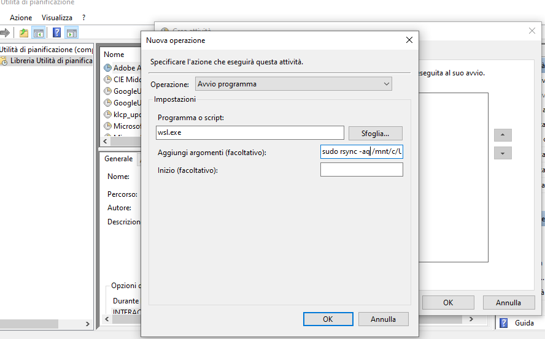Open the Visualizza menu
545x339 pixels.
coord(57,18)
